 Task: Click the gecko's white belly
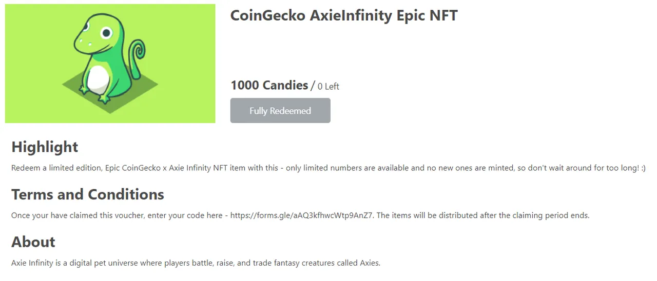click(98, 79)
